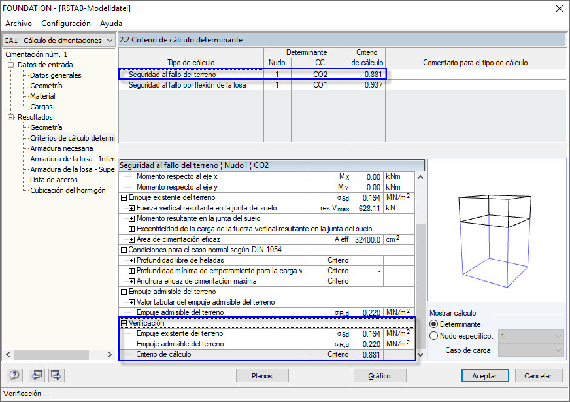
Task: Select Geometría under Resultados
Action: pos(46,127)
